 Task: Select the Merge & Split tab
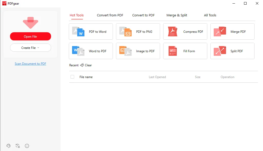(177, 15)
